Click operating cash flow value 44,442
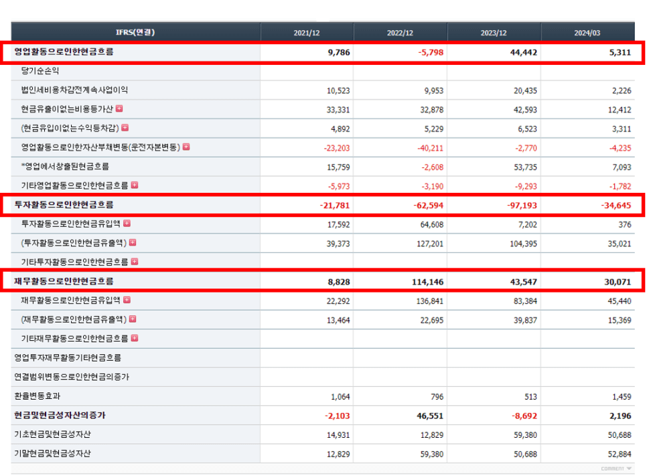 [x=524, y=52]
